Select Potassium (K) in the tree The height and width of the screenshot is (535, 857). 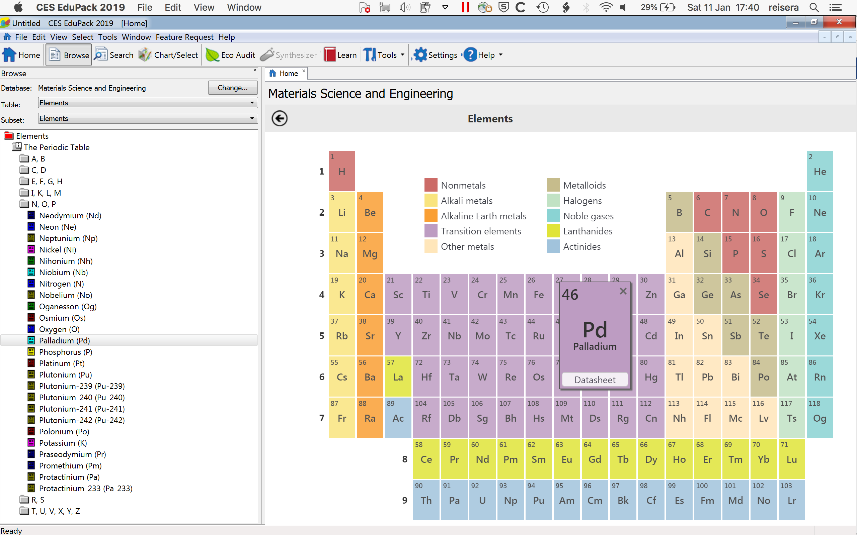pos(63,443)
